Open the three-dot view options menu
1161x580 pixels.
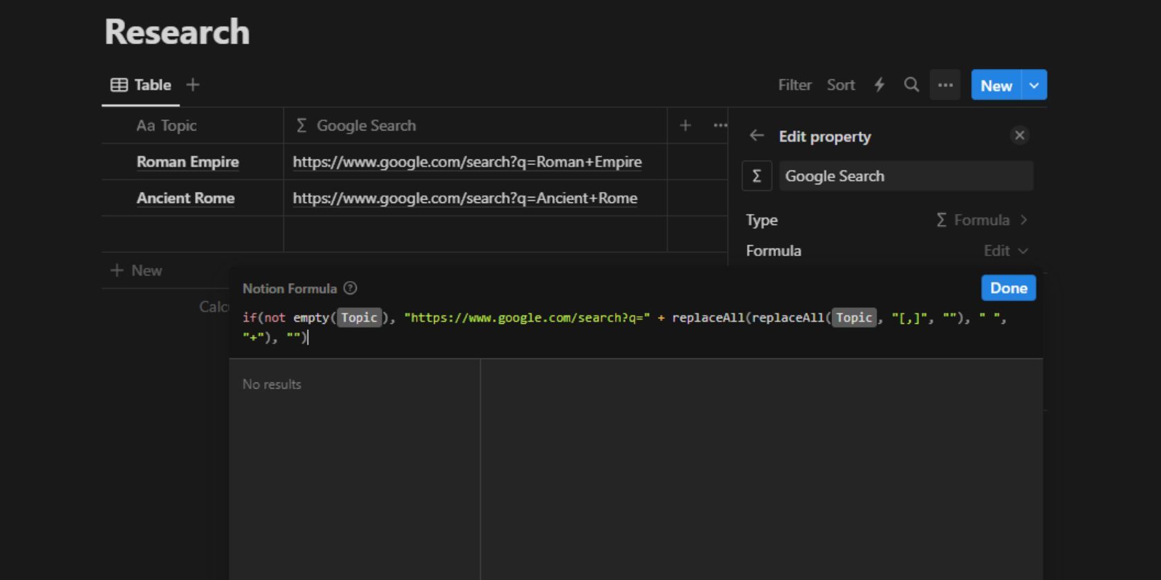[x=945, y=85]
